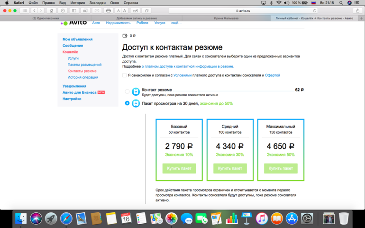Viewport: 365px width, 228px height.
Task: Open the Офертой link
Action: click(272, 75)
